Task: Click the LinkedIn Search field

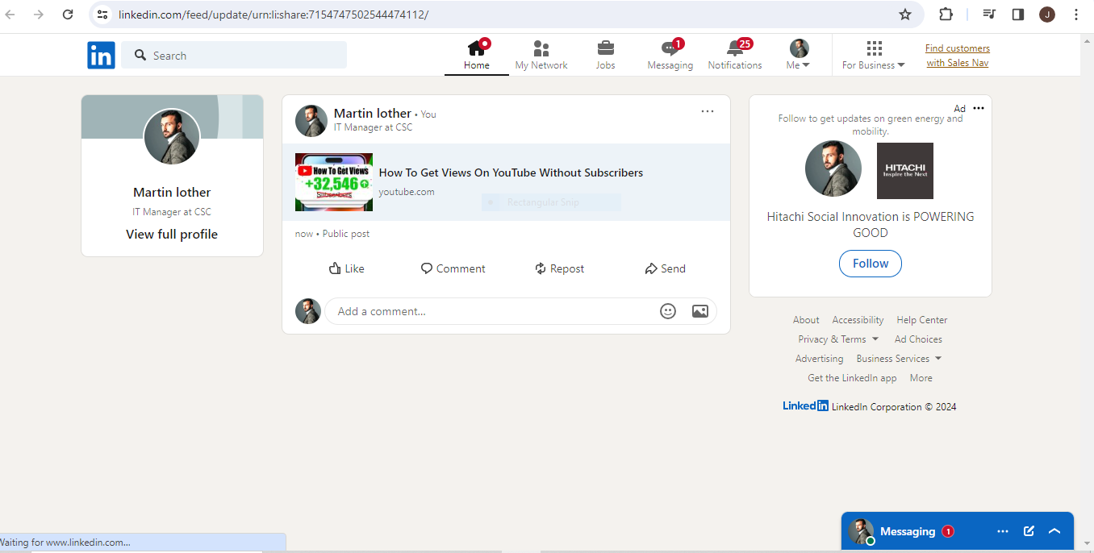Action: 234,55
